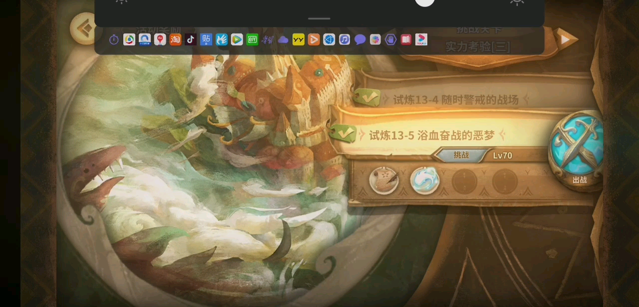The height and width of the screenshot is (307, 639).
Task: Launch the Youku app icon
Action: pyautogui.click(x=421, y=39)
